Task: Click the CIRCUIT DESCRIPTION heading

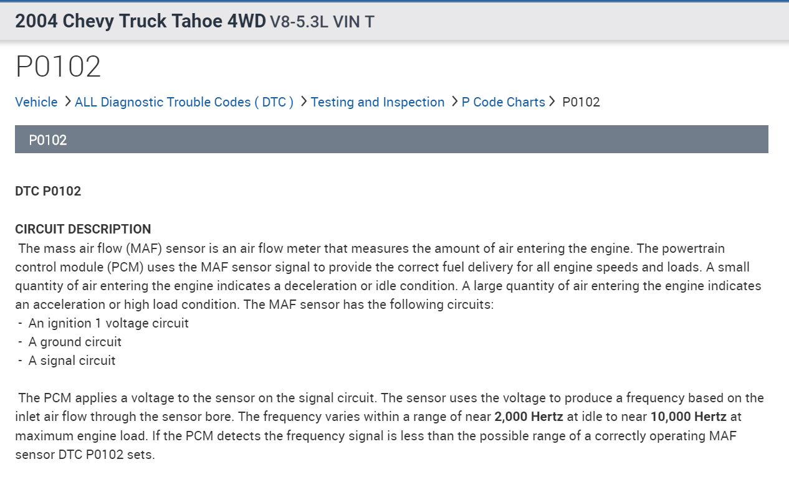Action: [83, 229]
